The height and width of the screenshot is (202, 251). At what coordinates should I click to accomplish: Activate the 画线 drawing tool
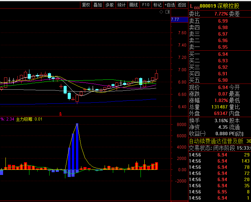[133, 5]
